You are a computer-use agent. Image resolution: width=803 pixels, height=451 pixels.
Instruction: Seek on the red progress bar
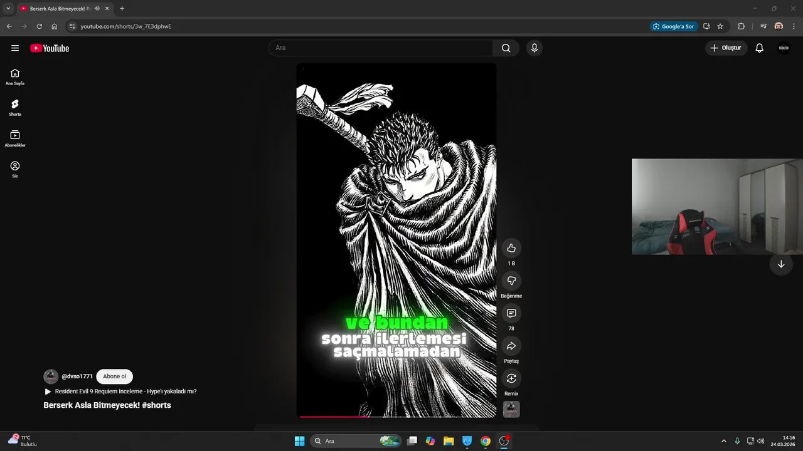(x=396, y=416)
